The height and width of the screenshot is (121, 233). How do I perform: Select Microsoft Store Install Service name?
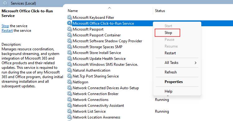[97, 53]
